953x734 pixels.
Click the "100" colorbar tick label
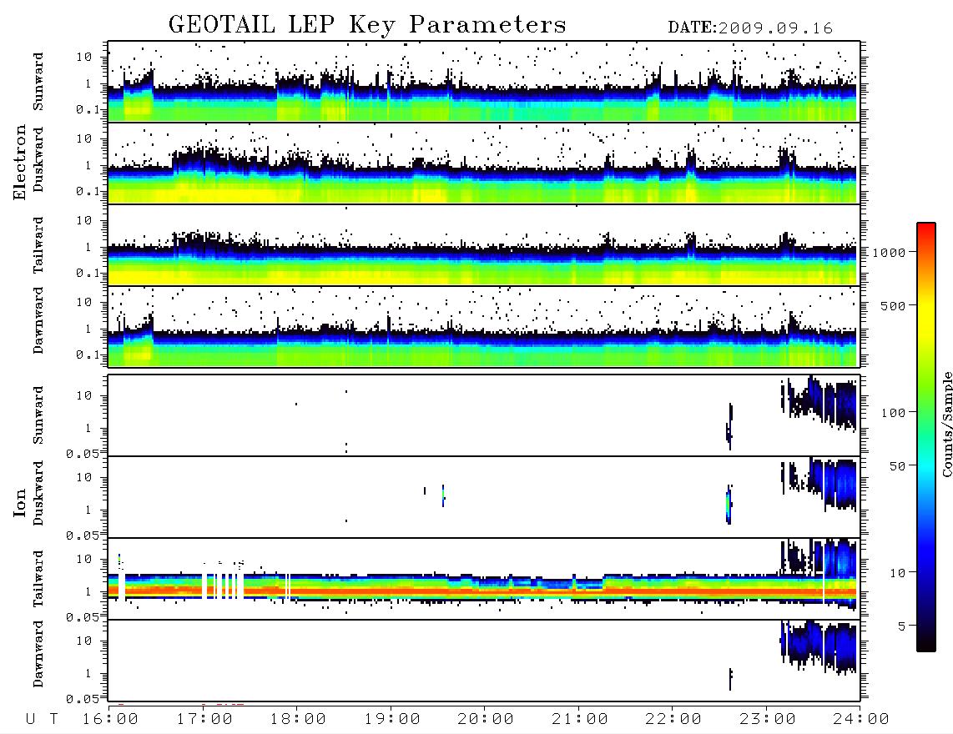[x=893, y=413]
